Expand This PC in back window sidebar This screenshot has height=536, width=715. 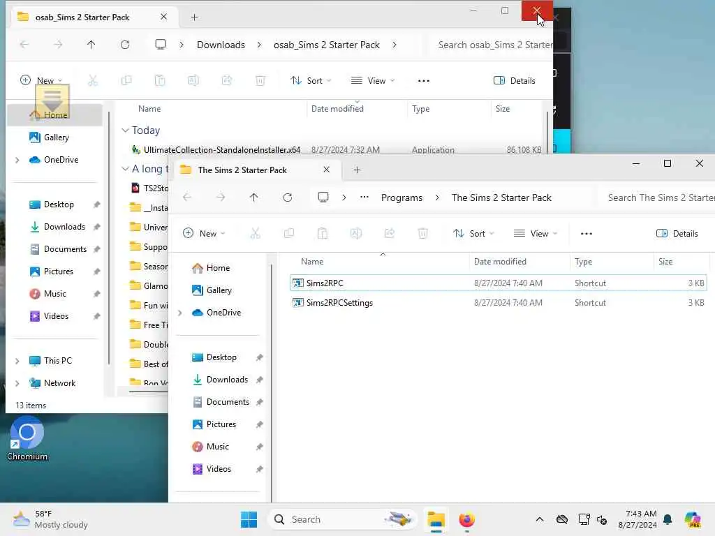pos(17,361)
